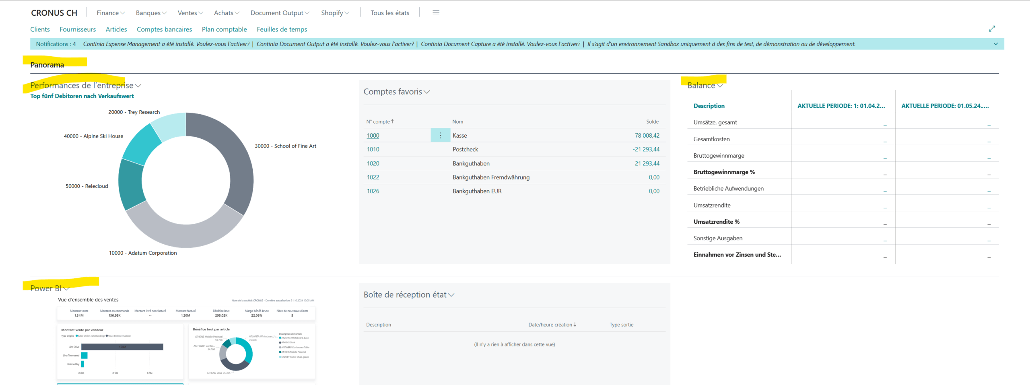Open the Boîte de réception état dropdown
This screenshot has height=385, width=1030.
point(451,295)
